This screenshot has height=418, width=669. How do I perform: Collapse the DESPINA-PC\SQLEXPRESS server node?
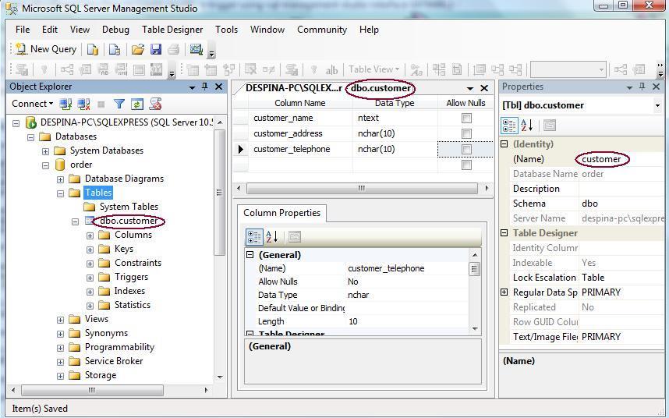click(16, 123)
